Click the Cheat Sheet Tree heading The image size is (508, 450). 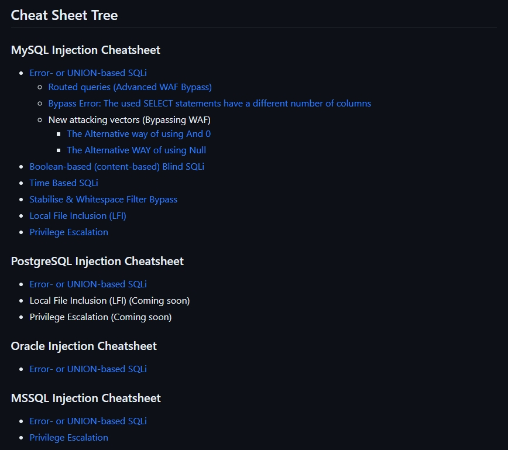[x=64, y=15]
